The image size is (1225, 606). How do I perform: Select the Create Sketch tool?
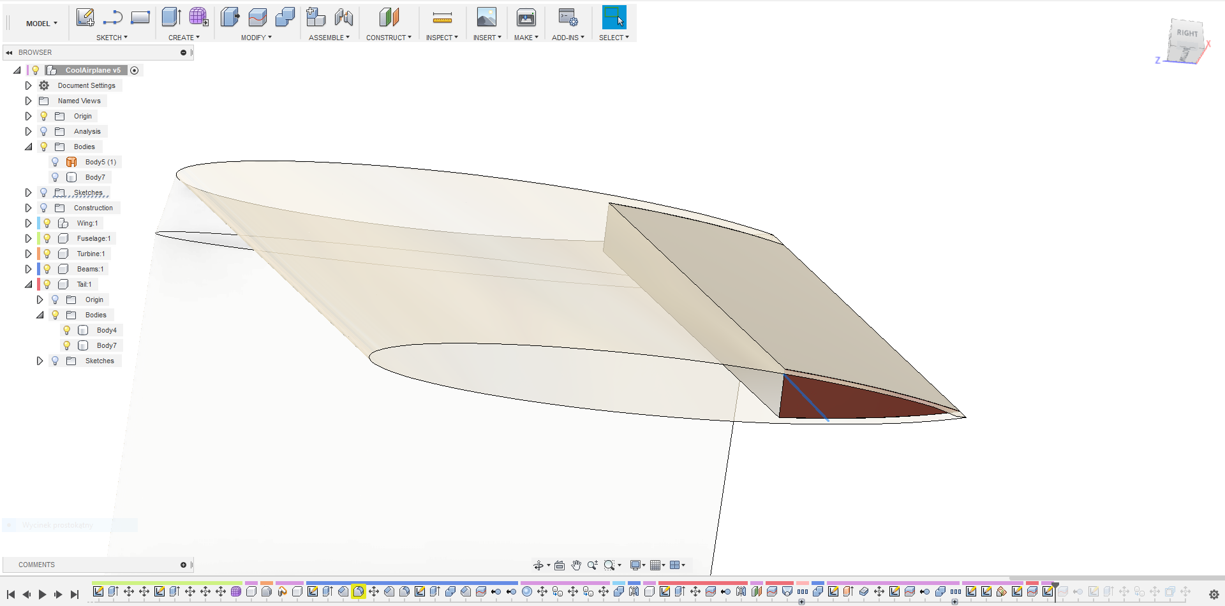[x=85, y=17]
